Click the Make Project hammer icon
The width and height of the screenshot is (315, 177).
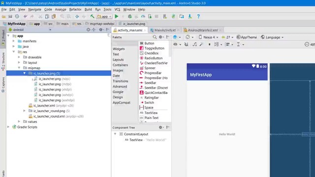click(x=92, y=16)
